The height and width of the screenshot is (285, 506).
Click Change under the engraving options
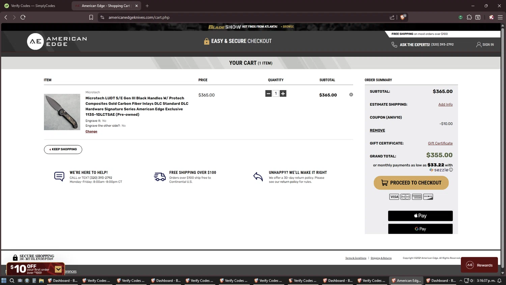coord(91,131)
